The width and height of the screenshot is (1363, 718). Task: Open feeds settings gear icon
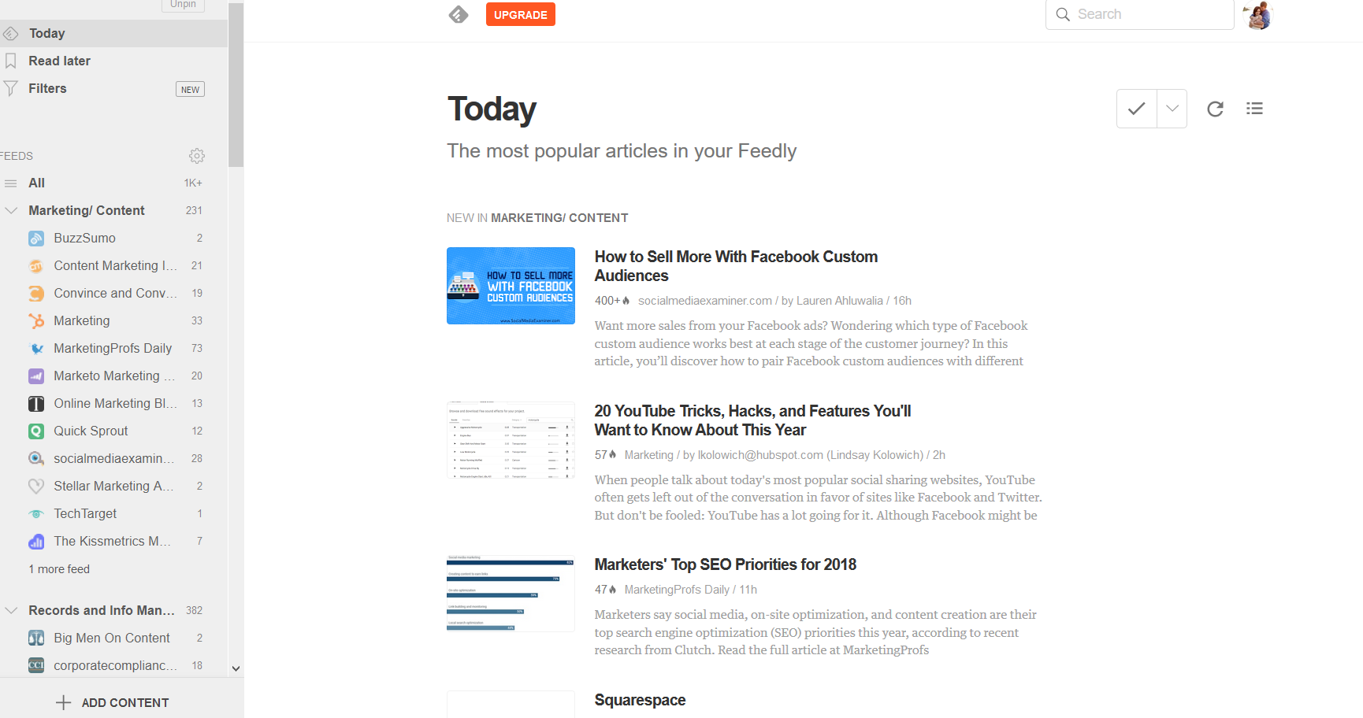[197, 156]
